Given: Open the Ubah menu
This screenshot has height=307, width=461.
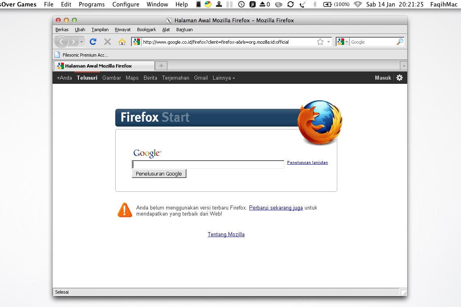Looking at the screenshot, I should [x=80, y=30].
